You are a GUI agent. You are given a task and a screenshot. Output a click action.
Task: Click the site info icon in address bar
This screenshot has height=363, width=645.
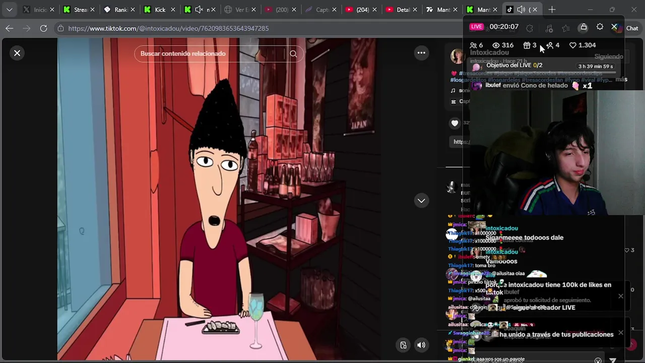[x=60, y=28]
